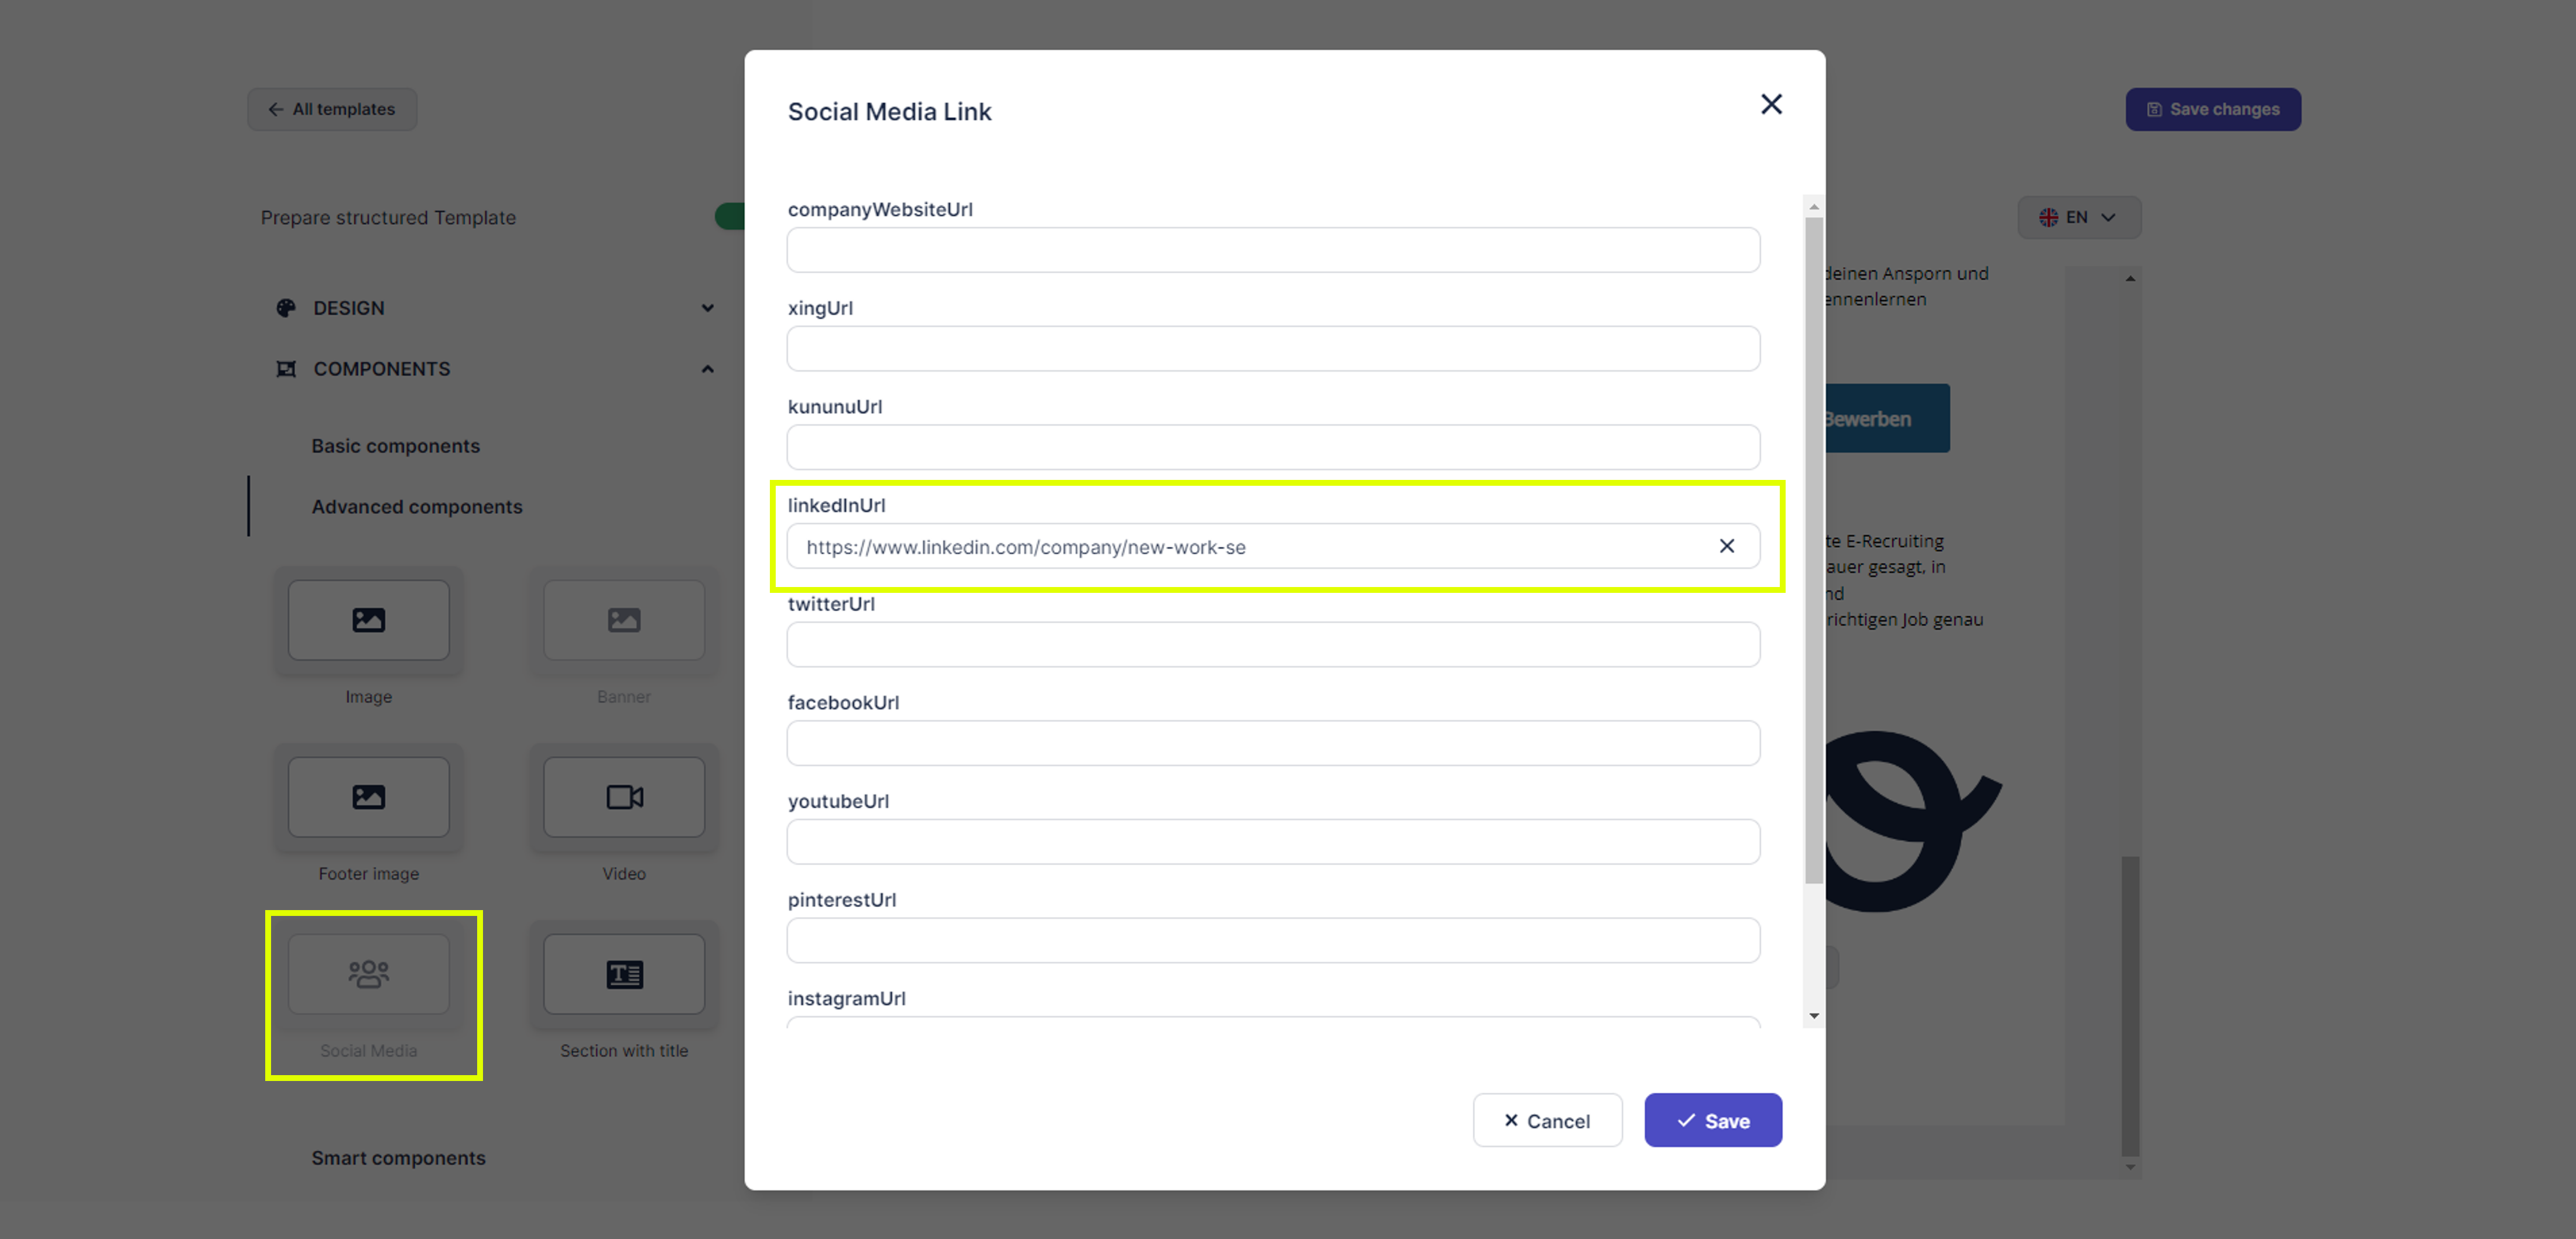Clear the linkedInUrl field text
This screenshot has height=1239, width=2576.
(x=1726, y=546)
